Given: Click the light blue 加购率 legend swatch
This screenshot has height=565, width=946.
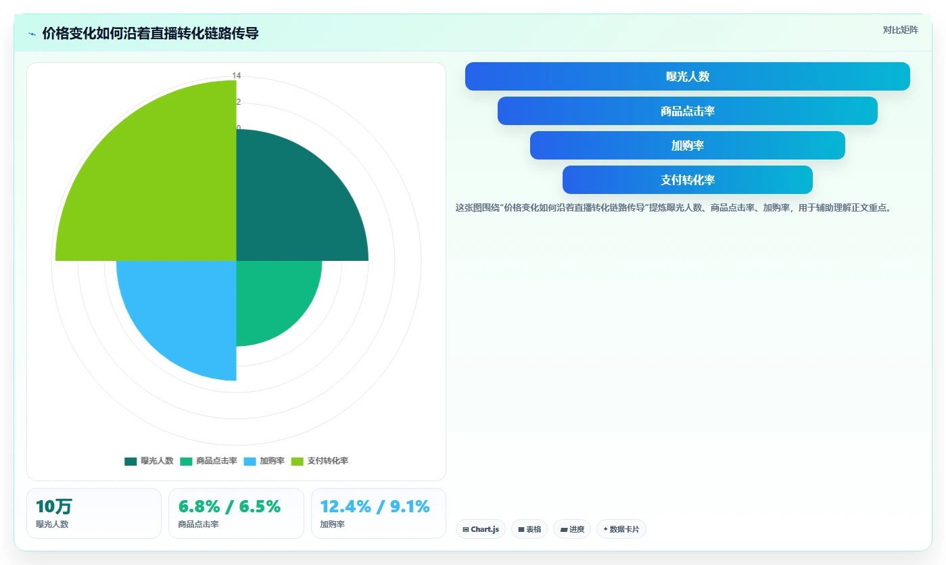Looking at the screenshot, I should 250,462.
